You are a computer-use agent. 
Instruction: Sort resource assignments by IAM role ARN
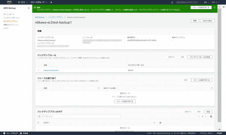(212, 88)
